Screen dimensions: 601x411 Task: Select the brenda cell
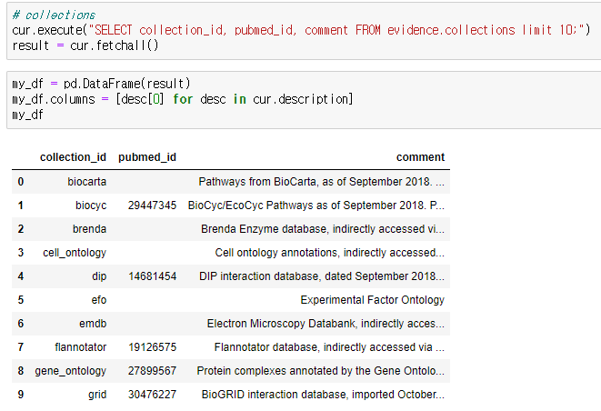89,229
